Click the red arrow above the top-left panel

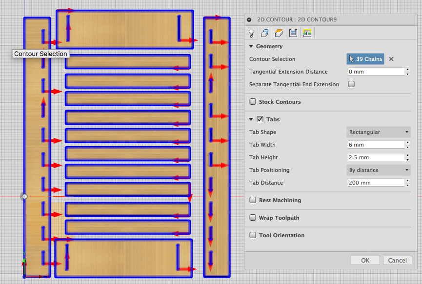click(x=65, y=11)
